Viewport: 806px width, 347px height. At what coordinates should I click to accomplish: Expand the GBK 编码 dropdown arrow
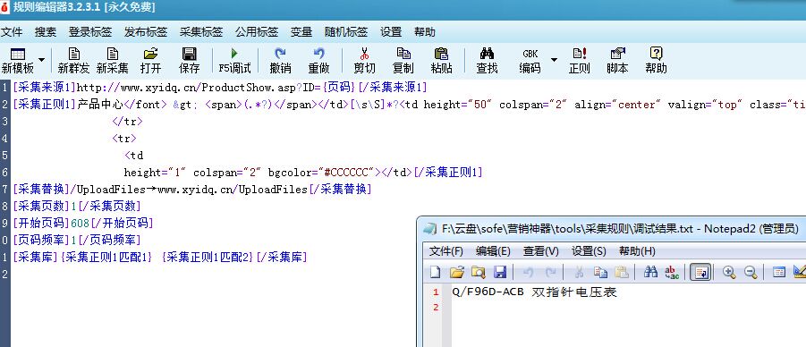554,60
